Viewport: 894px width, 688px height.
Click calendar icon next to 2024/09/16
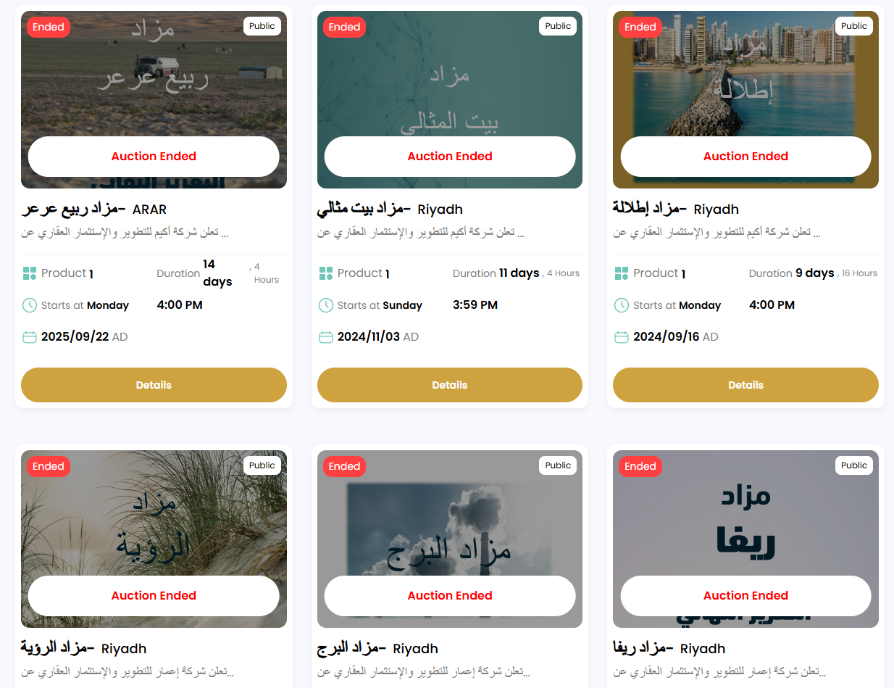tap(622, 337)
